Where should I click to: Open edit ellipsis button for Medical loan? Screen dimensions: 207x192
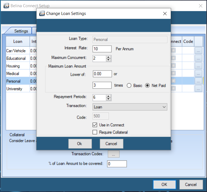click(x=198, y=73)
